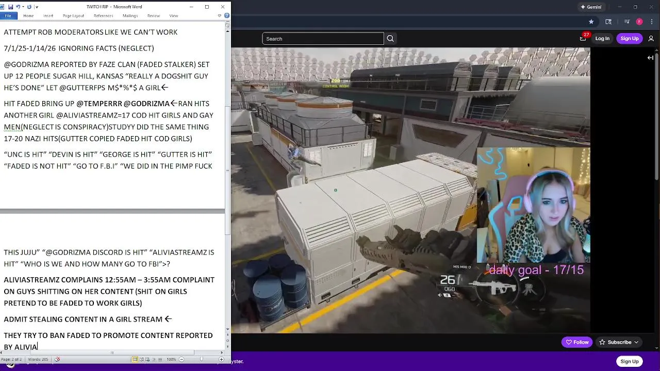
Task: Click Sign Up button in Twitch top bar
Action: [x=630, y=39]
